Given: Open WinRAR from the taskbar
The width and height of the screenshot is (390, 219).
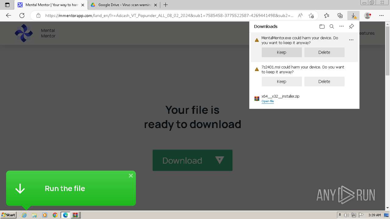Looking at the screenshot, I should [75, 215].
